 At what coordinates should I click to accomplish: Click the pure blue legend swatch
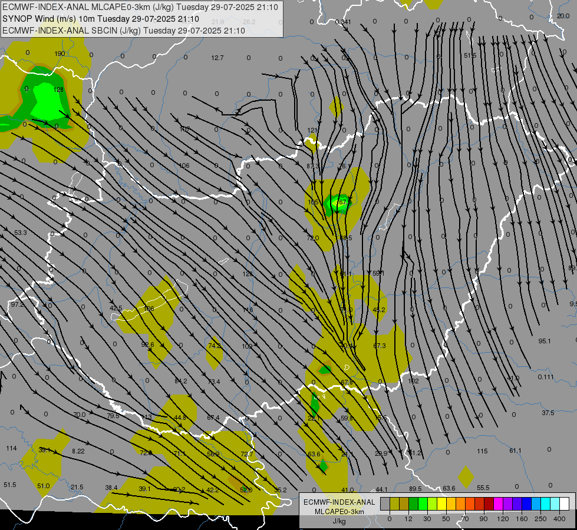click(x=526, y=504)
